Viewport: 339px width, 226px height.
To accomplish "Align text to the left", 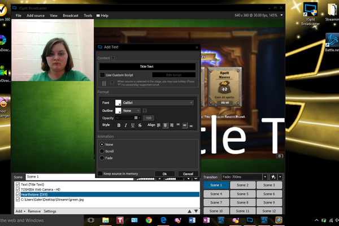I will (159, 125).
